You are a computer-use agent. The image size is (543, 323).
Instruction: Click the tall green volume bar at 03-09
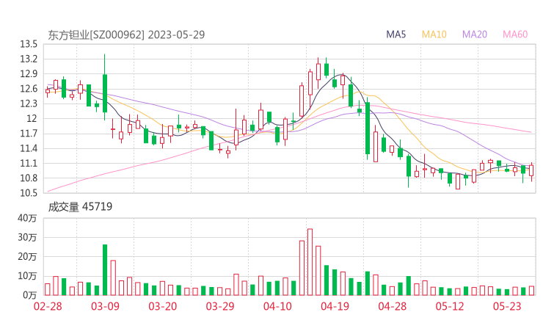(x=105, y=270)
